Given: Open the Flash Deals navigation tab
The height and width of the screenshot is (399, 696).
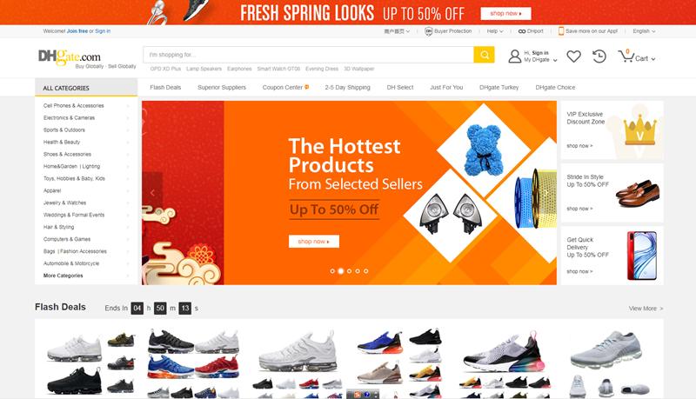Looking at the screenshot, I should click(x=165, y=87).
